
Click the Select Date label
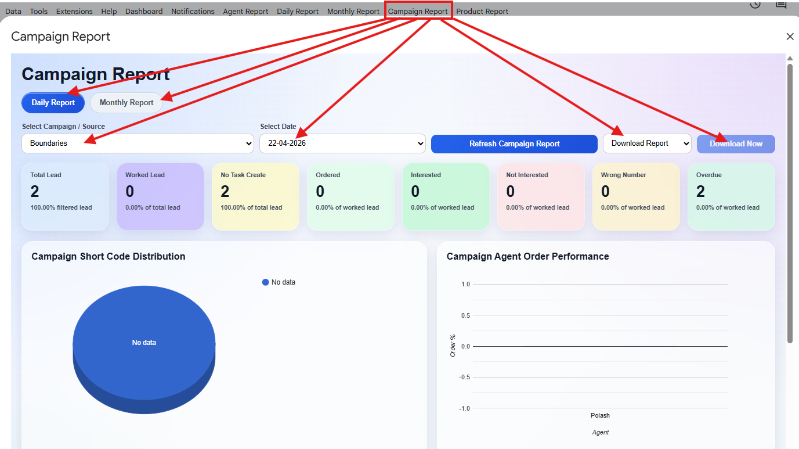pos(278,127)
